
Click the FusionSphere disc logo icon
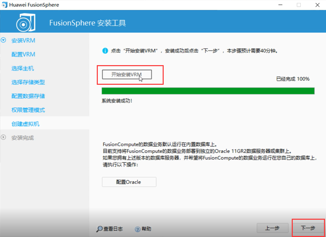point(26,22)
